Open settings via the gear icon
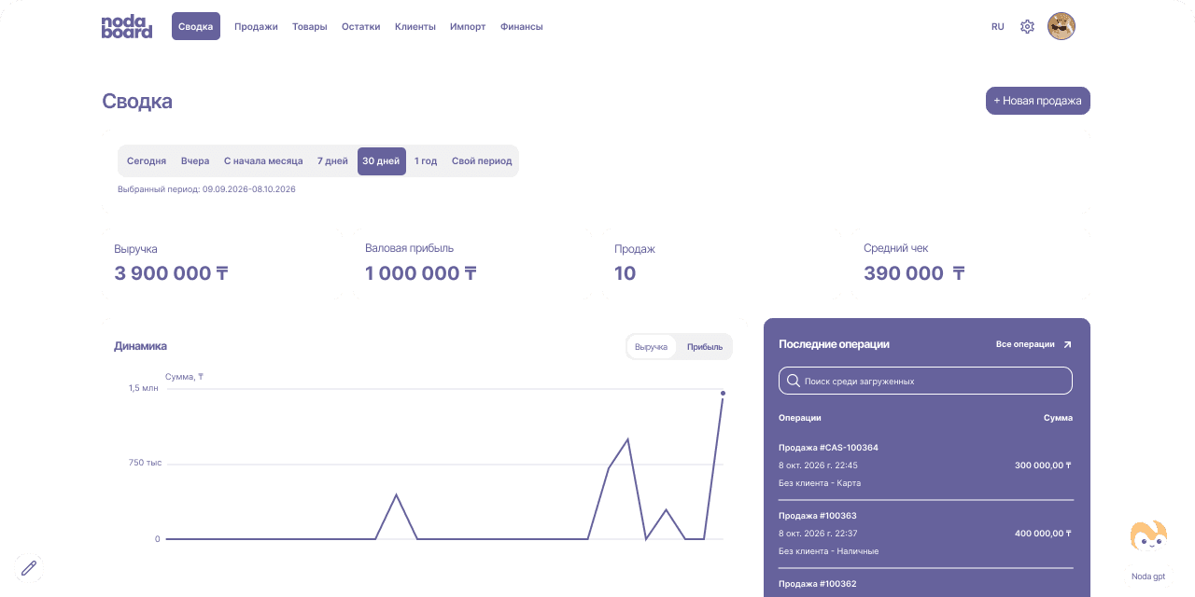This screenshot has width=1195, height=597. 1027,27
